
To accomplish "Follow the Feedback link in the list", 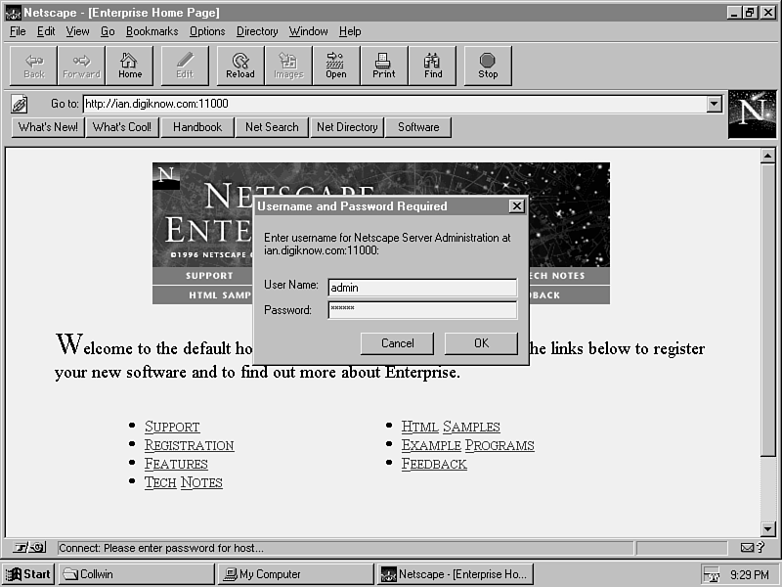I will [x=434, y=464].
